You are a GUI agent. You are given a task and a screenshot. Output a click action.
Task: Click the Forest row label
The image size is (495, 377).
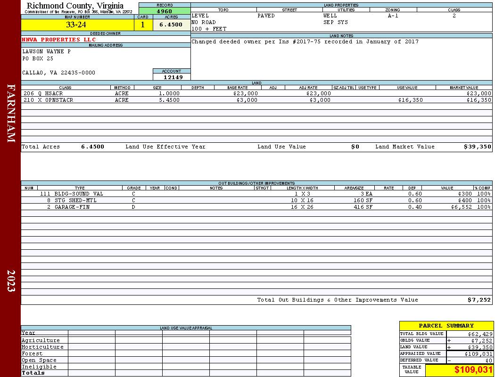[32, 353]
